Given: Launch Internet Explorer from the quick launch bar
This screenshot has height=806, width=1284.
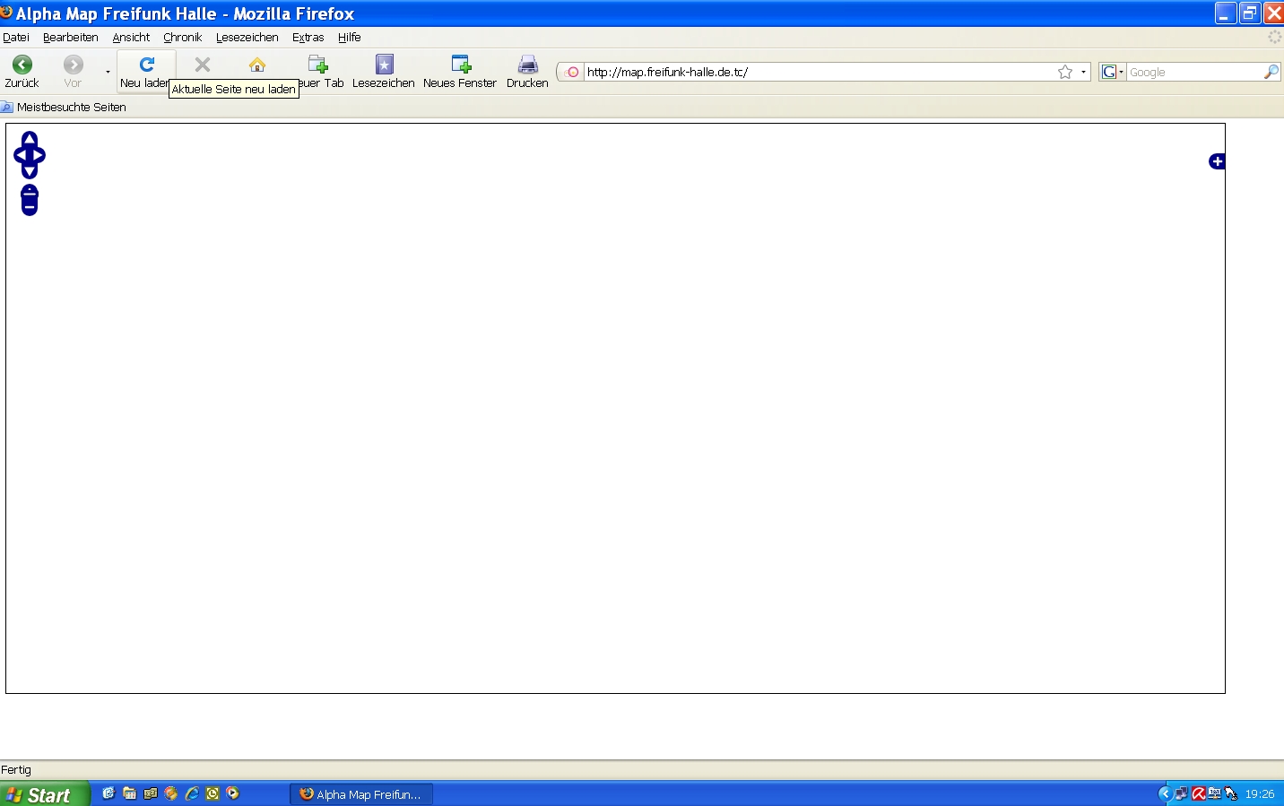Looking at the screenshot, I should pyautogui.click(x=192, y=793).
